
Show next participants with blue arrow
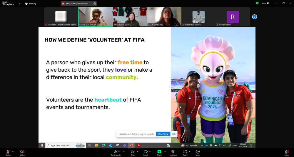click(255, 17)
